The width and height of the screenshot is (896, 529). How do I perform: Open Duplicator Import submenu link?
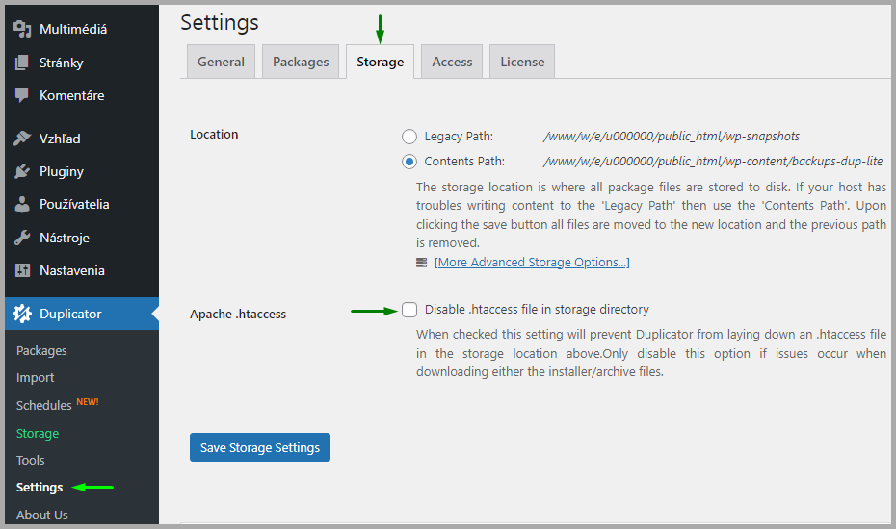pyautogui.click(x=36, y=378)
